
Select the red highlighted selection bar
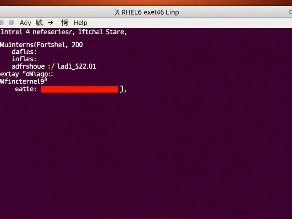click(79, 89)
